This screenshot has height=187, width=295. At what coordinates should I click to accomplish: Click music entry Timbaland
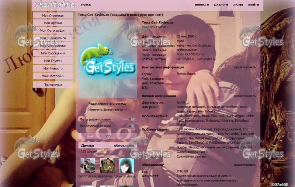[212, 120]
